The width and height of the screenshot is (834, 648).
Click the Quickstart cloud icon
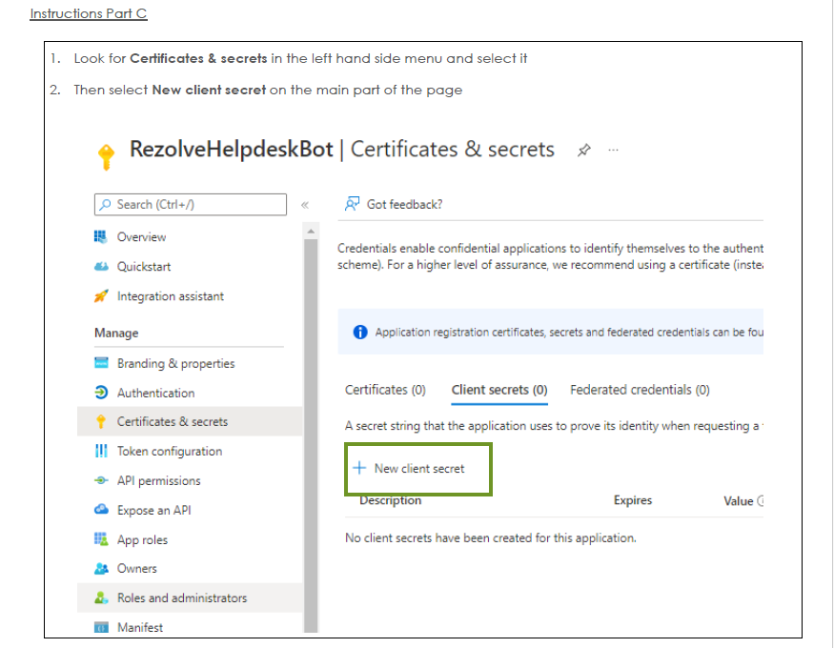click(x=101, y=266)
